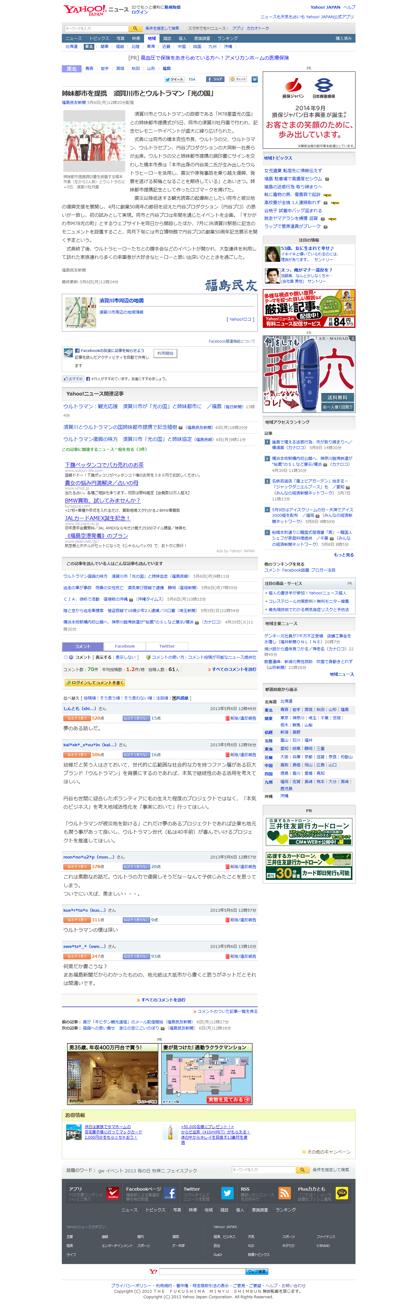Click the Hatena B! bookmark icon
This screenshot has height=1306, width=417.
pos(254,79)
